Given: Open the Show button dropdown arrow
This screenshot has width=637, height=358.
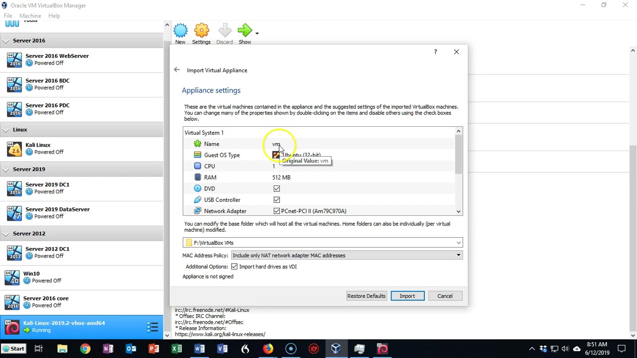Looking at the screenshot, I should (x=257, y=33).
